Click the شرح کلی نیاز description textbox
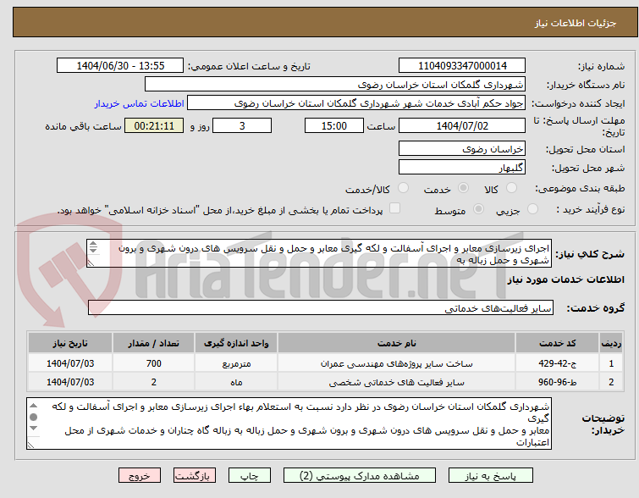639x498 pixels. pyautogui.click(x=319, y=254)
